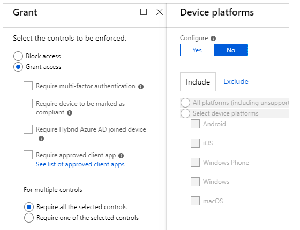Check Require Hybrid Azure AD joined device

click(x=28, y=129)
